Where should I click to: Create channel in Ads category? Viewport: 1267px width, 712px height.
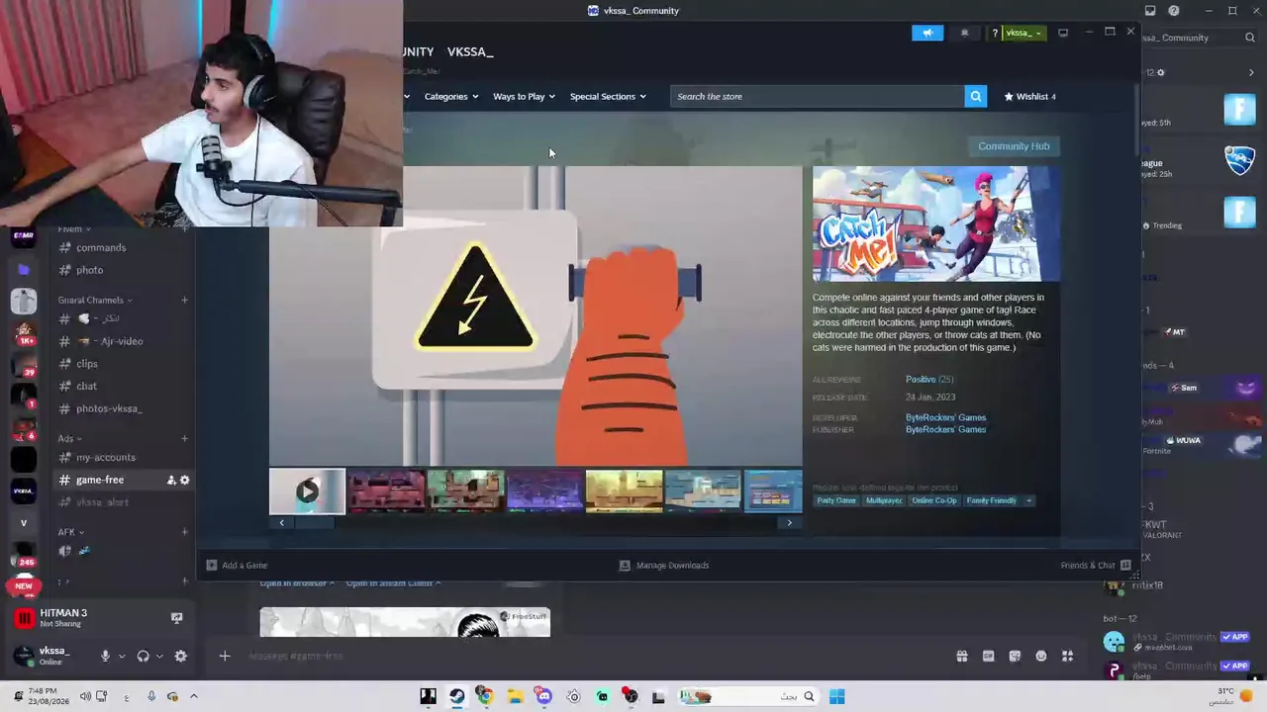[x=185, y=438]
